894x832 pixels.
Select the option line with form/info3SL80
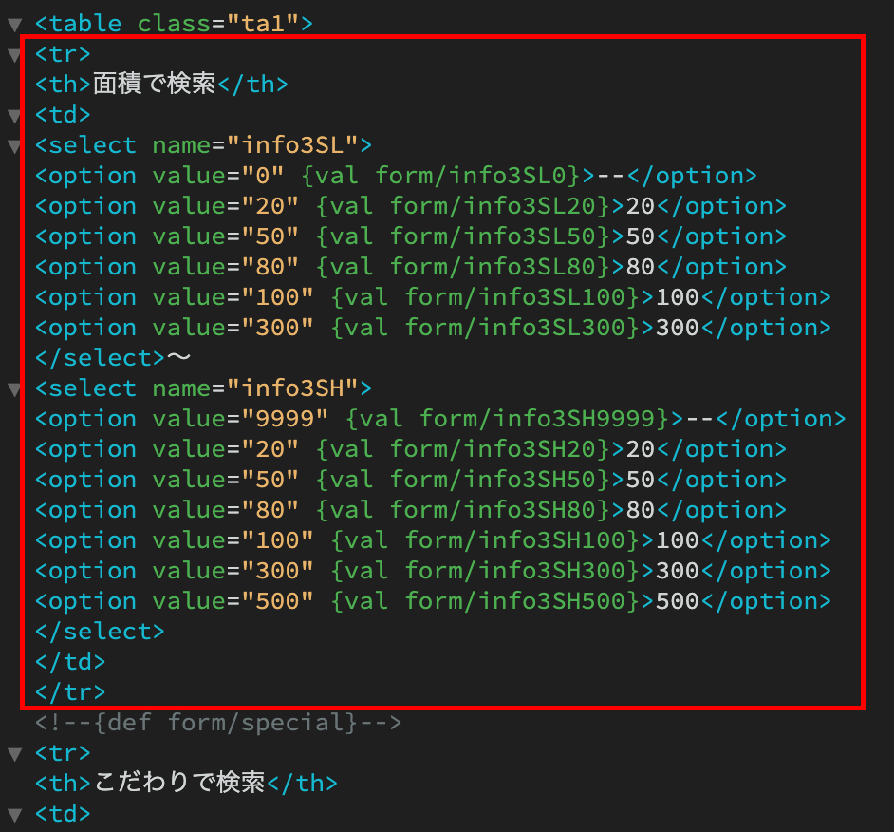(x=411, y=267)
